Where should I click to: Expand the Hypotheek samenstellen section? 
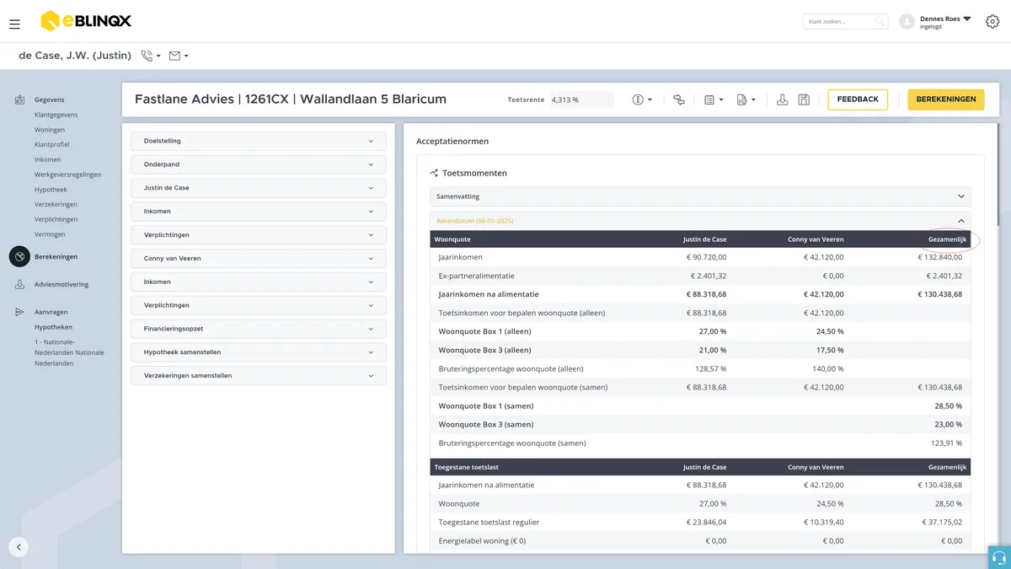[x=259, y=352]
